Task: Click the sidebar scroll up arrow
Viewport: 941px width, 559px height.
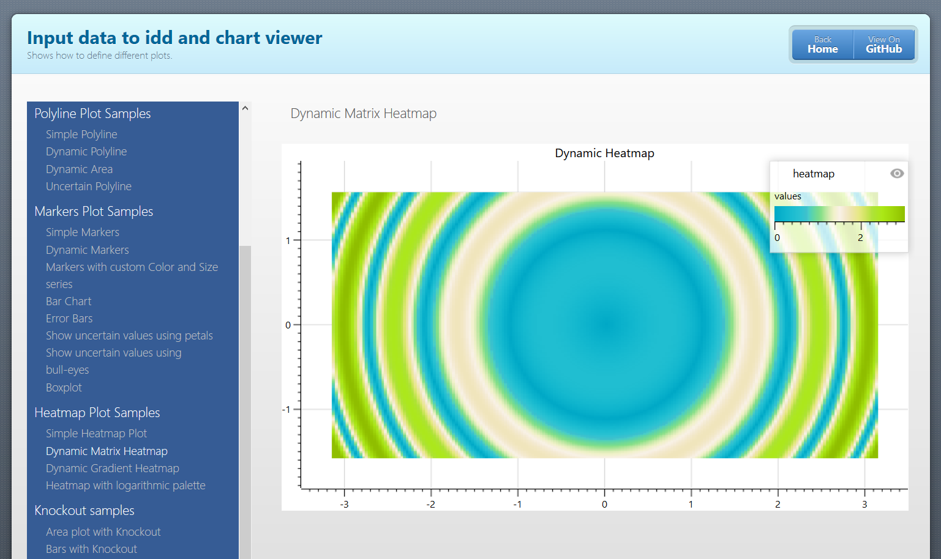Action: coord(245,108)
